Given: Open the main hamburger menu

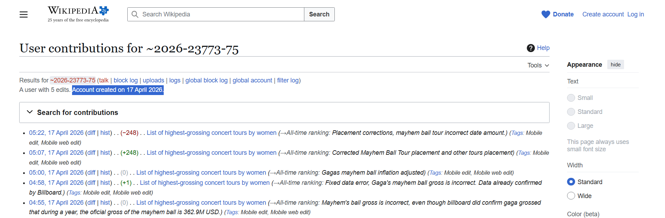Looking at the screenshot, I should [23, 14].
